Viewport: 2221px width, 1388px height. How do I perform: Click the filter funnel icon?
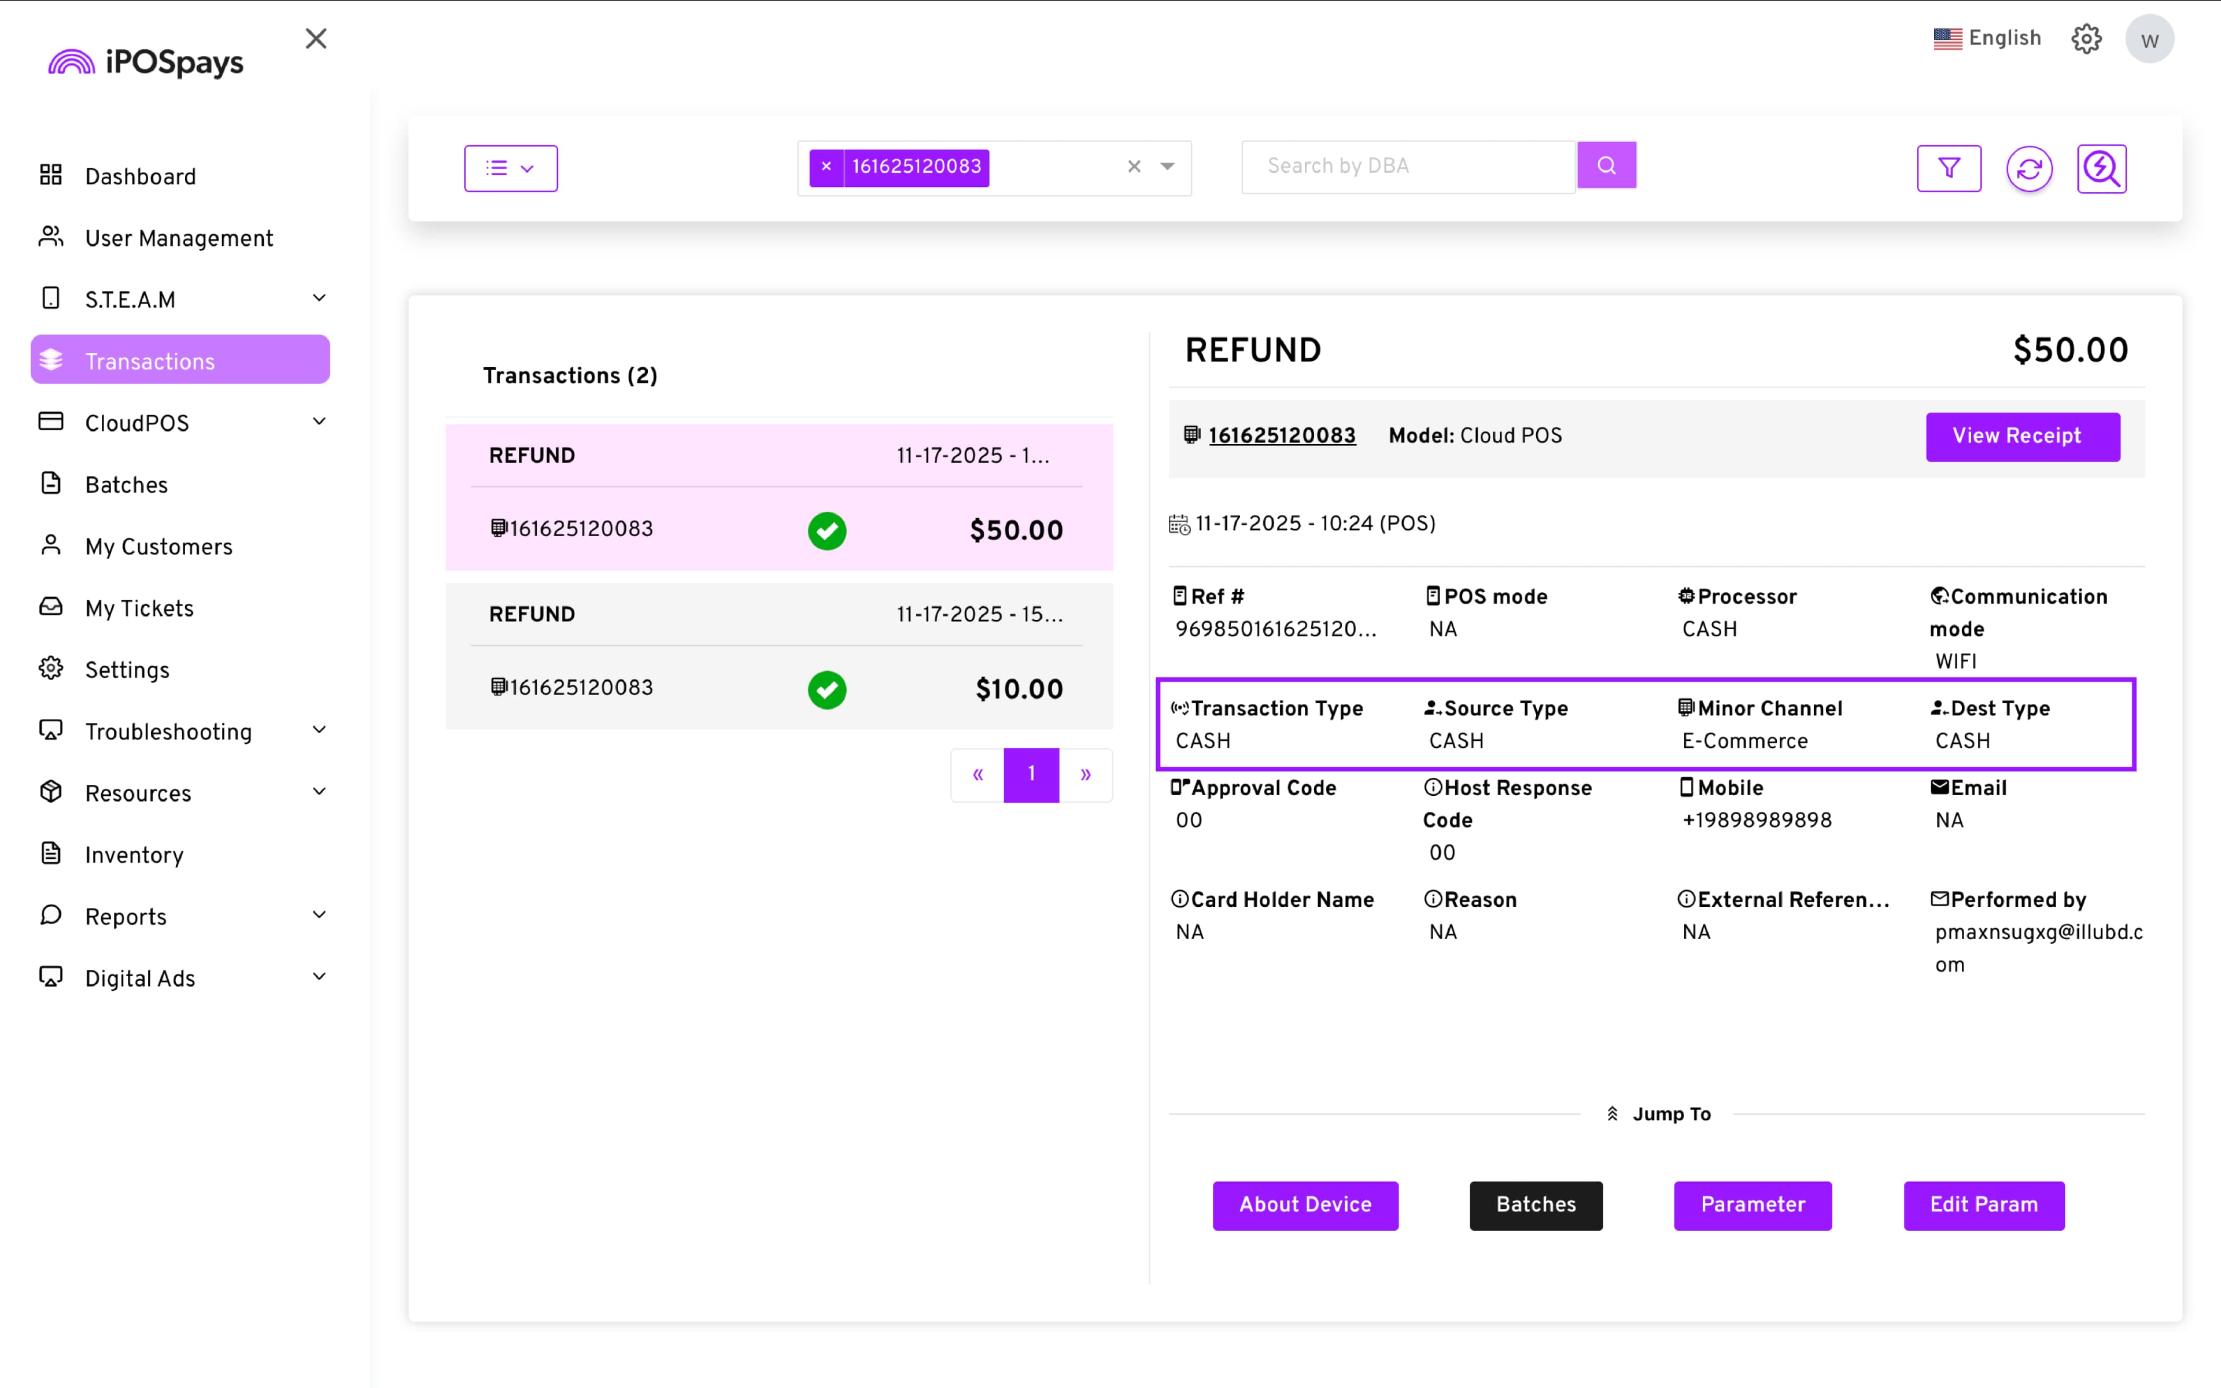coord(1949,168)
